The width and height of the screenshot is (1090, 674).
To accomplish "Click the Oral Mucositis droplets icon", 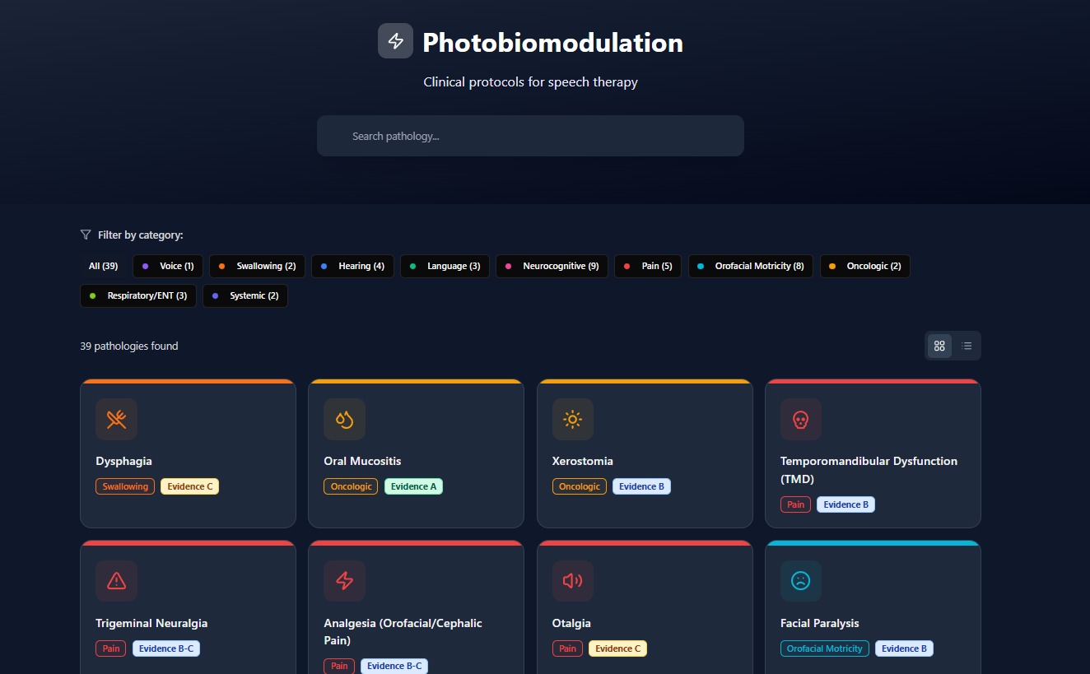I will pyautogui.click(x=344, y=420).
